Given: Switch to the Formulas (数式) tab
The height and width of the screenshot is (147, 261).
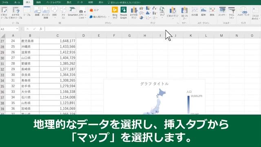Looking at the screenshot, I should (69, 2).
